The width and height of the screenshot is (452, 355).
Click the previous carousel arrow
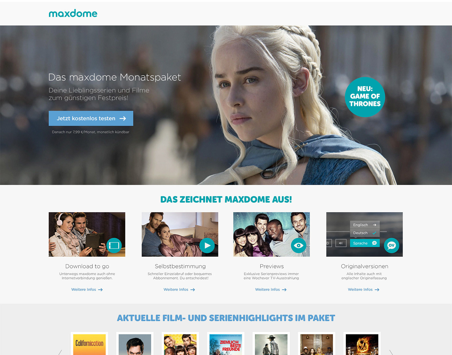pyautogui.click(x=60, y=352)
